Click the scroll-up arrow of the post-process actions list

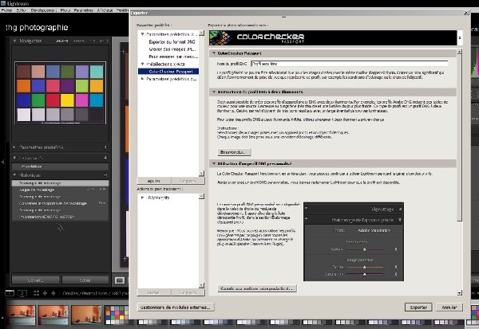coord(202,196)
